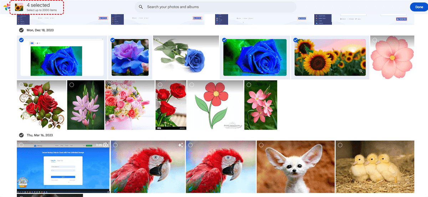
Task: Toggle date checkbox for Thu, Mar 16, 2023
Action: pyautogui.click(x=21, y=135)
